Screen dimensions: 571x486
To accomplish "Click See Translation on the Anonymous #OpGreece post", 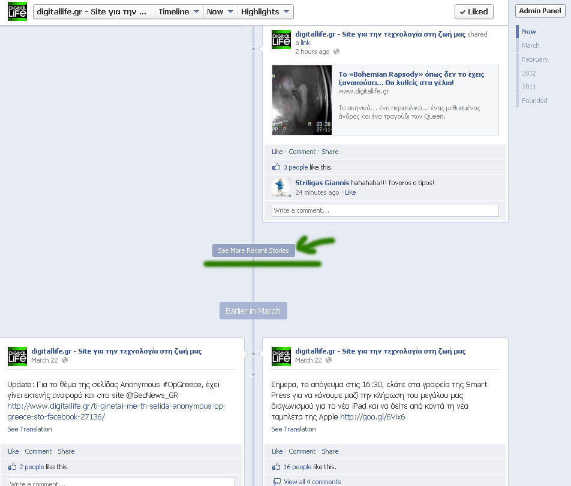I will [29, 429].
